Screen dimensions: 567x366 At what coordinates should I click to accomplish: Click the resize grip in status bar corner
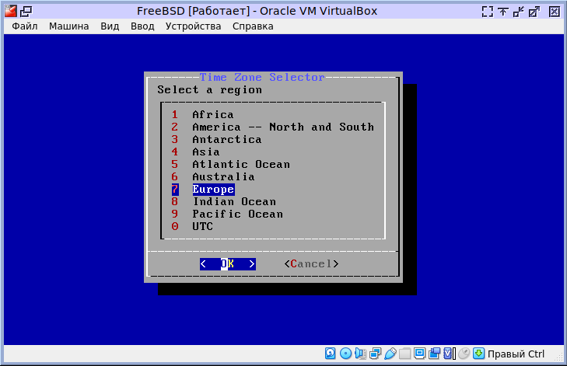coord(559,357)
